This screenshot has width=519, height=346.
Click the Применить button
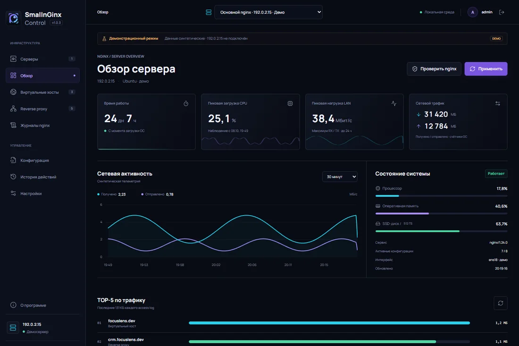coord(486,69)
